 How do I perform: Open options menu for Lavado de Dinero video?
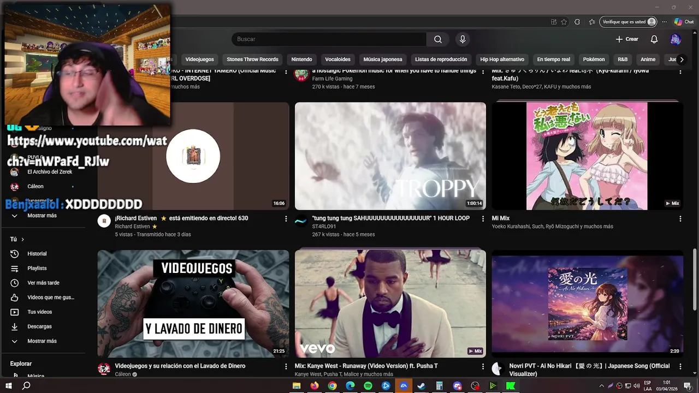pyautogui.click(x=286, y=366)
